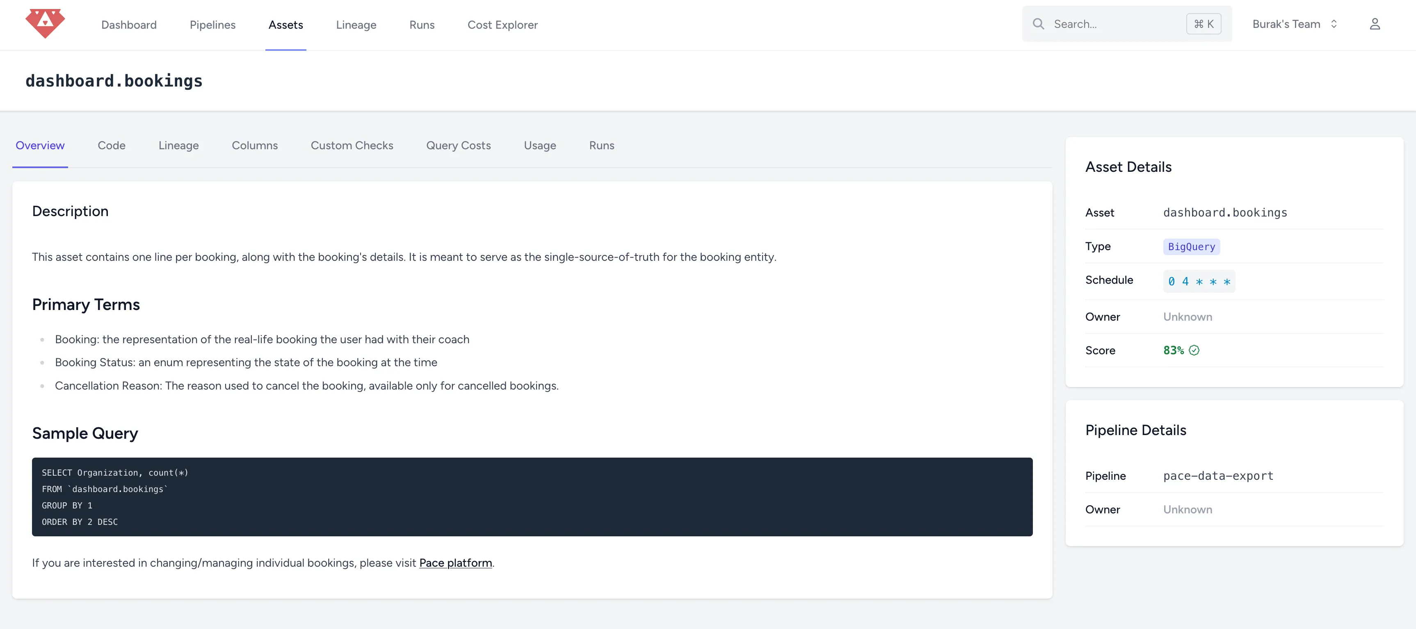The width and height of the screenshot is (1416, 629).
Task: Click the red triangle app logo
Action: tap(45, 24)
